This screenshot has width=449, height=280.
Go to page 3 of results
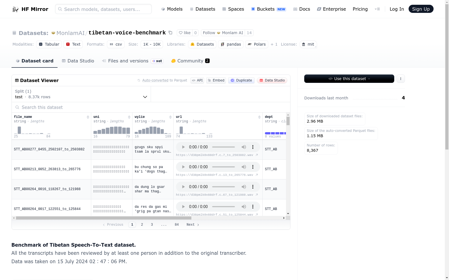pyautogui.click(x=152, y=225)
